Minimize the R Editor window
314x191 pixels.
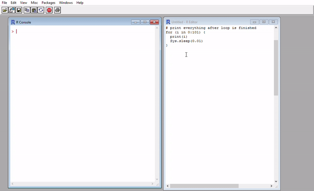pyautogui.click(x=254, y=22)
